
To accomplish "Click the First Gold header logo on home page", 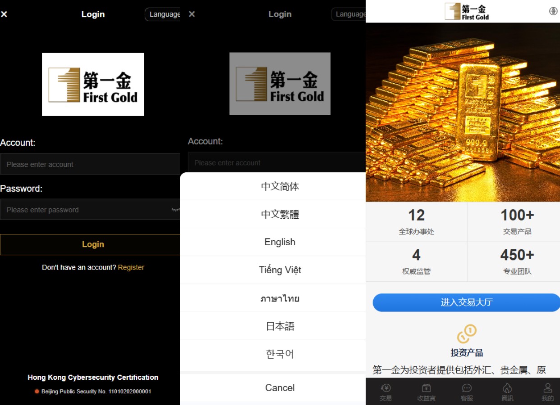I will click(x=467, y=11).
